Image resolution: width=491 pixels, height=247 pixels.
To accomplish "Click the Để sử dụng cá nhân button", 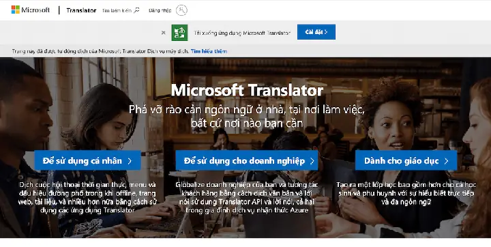I will [x=87, y=160].
